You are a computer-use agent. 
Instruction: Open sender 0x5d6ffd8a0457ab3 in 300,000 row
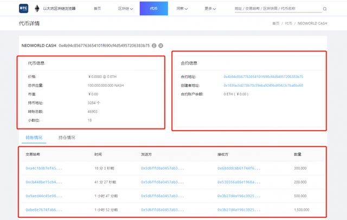[163, 169]
